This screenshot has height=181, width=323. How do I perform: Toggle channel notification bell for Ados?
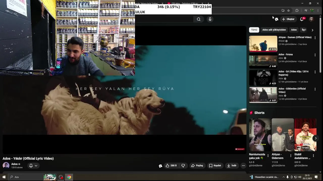point(33,166)
